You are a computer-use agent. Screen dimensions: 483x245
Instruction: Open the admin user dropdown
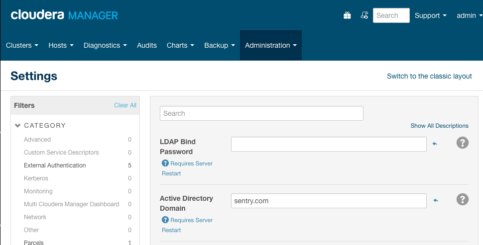(469, 15)
